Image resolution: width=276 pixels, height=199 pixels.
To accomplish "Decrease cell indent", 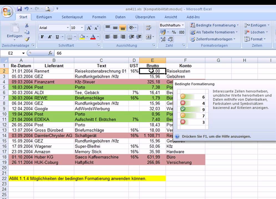I will point(131,37).
